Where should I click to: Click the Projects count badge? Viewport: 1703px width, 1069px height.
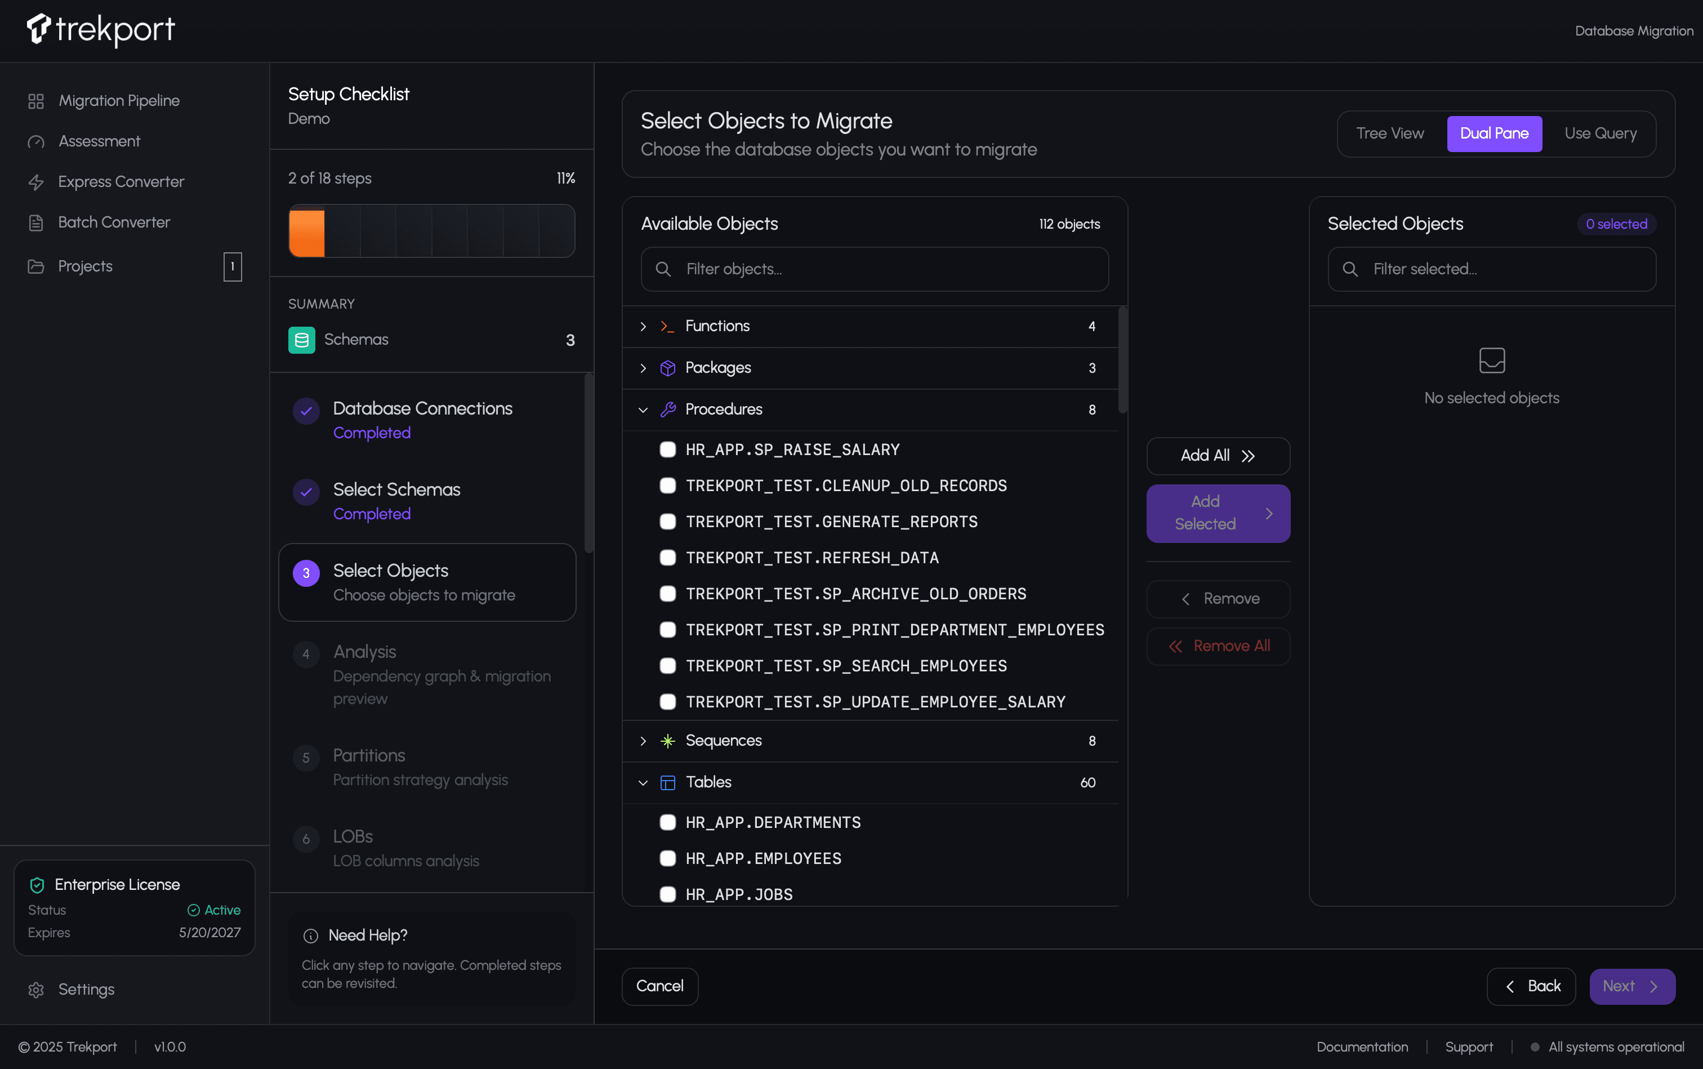tap(233, 266)
